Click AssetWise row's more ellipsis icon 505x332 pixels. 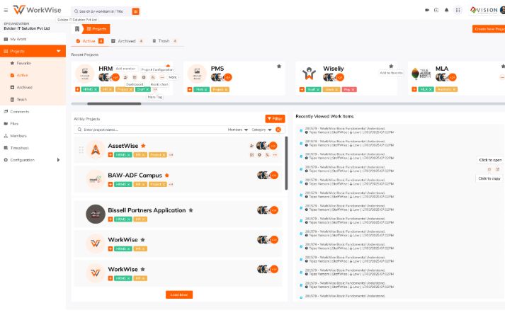[275, 155]
